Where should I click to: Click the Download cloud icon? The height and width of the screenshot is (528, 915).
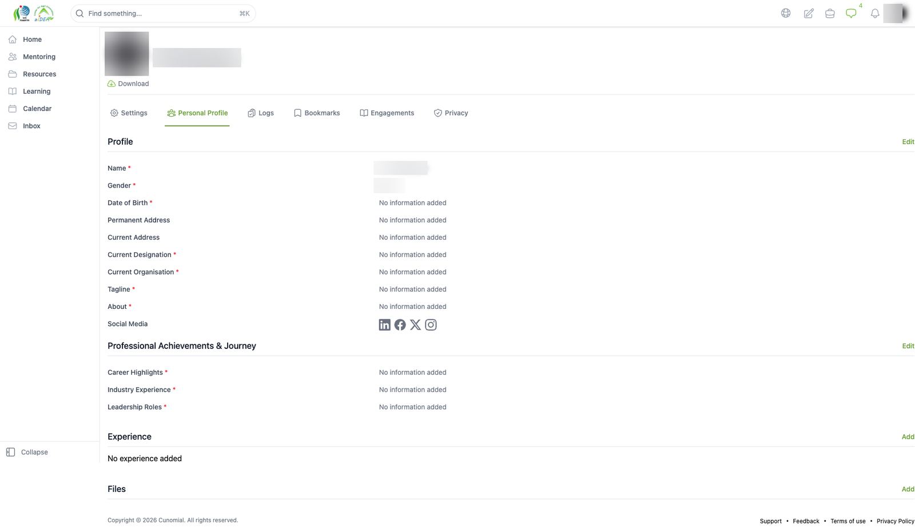tap(112, 84)
